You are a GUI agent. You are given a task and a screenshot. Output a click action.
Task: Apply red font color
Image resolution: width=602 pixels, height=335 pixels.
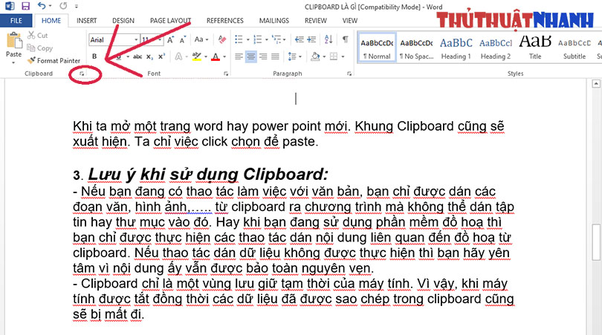[x=216, y=56]
